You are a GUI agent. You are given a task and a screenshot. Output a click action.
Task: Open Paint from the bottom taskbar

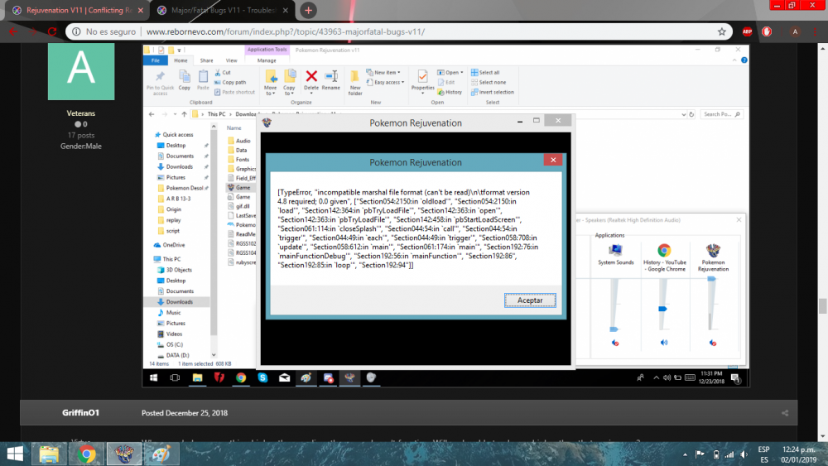coord(161,454)
